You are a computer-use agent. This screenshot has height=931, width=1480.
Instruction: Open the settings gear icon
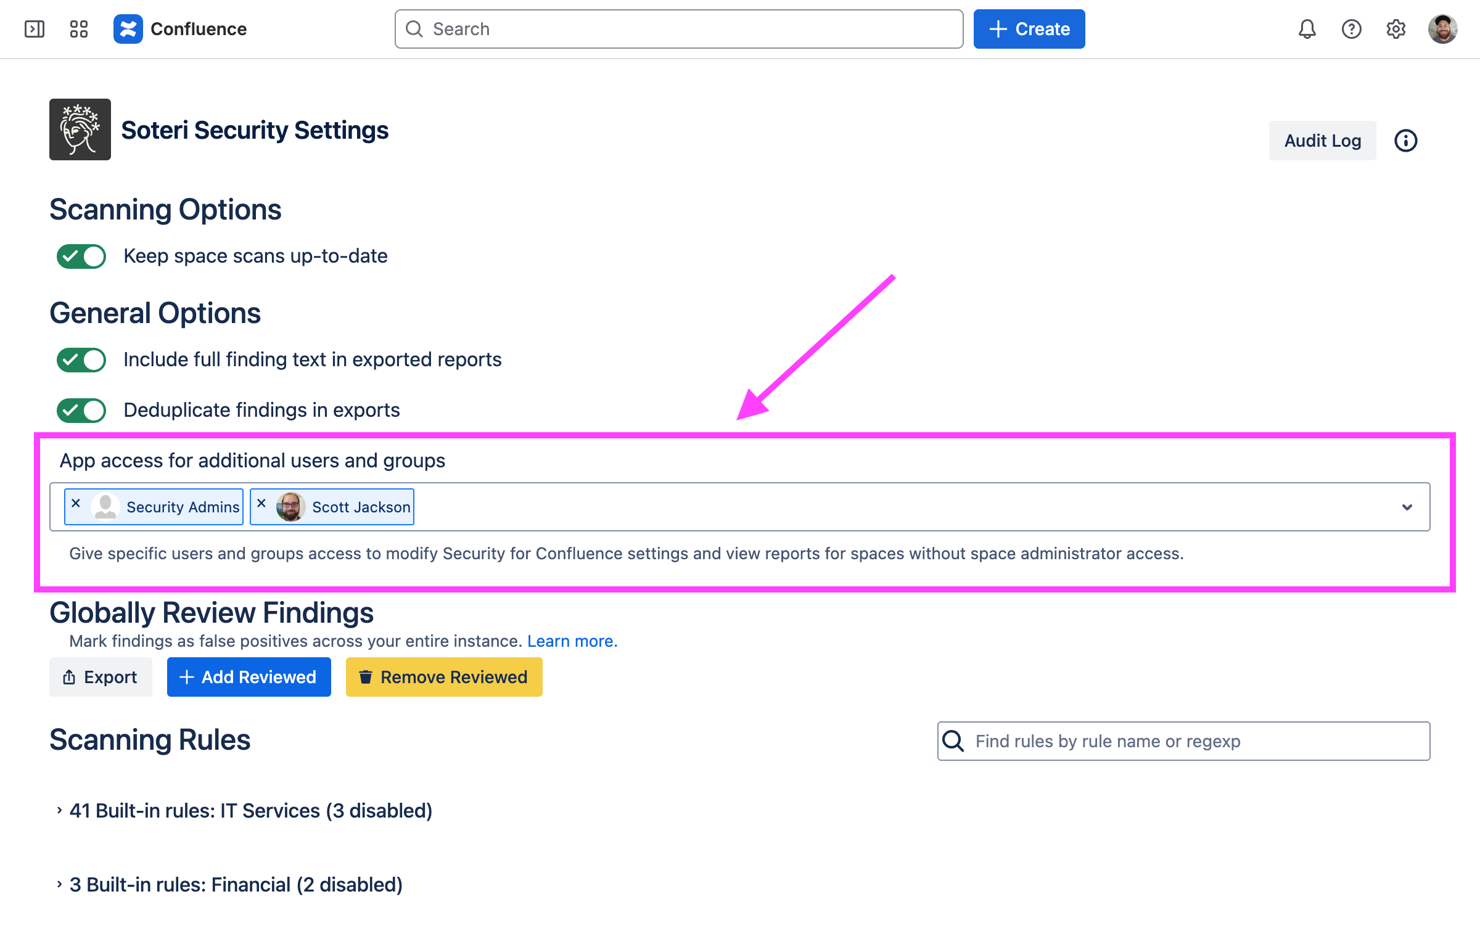(1396, 29)
